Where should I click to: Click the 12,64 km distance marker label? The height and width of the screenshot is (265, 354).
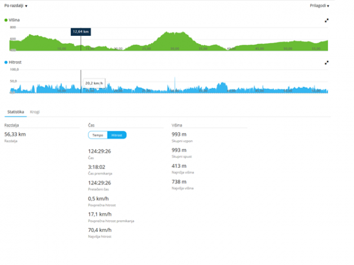pyautogui.click(x=81, y=31)
